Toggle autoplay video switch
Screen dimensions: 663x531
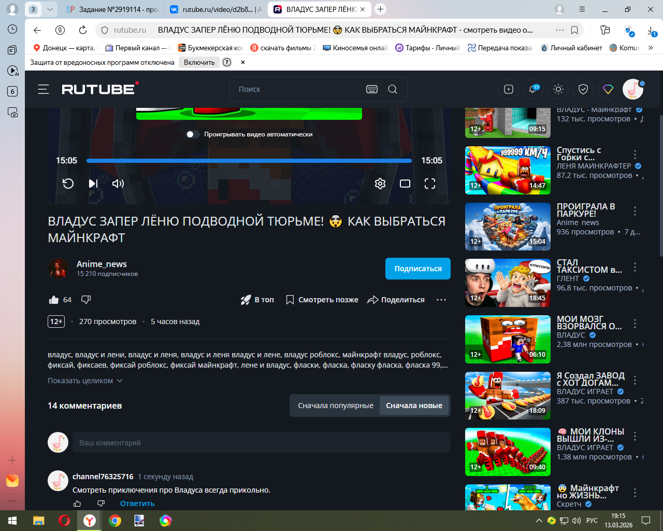tap(193, 134)
